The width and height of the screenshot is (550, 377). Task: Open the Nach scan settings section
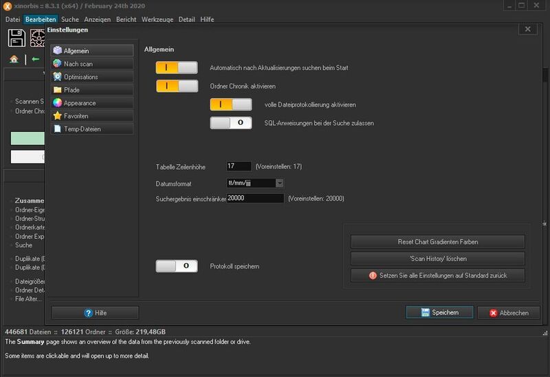[91, 64]
